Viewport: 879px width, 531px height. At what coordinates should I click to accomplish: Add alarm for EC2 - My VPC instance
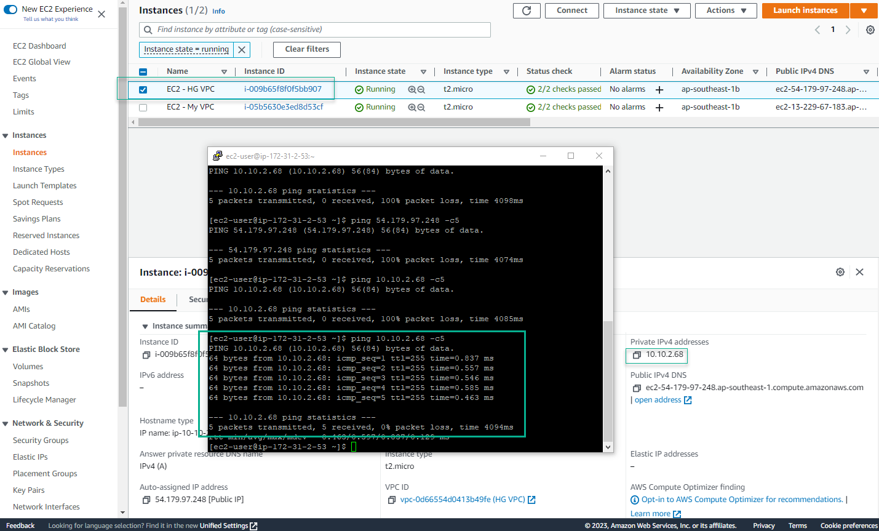[659, 108]
